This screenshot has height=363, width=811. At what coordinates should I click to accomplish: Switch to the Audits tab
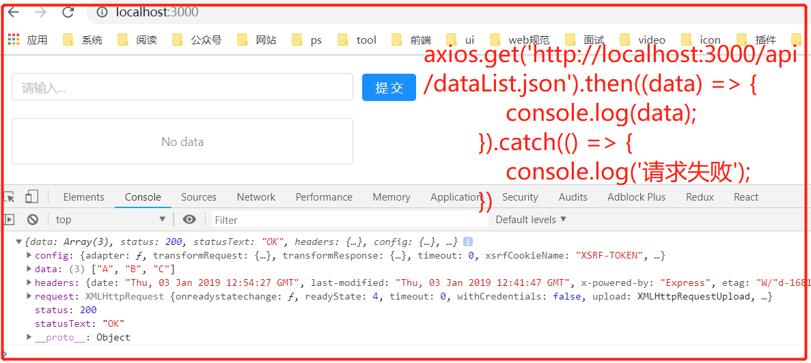[573, 197]
